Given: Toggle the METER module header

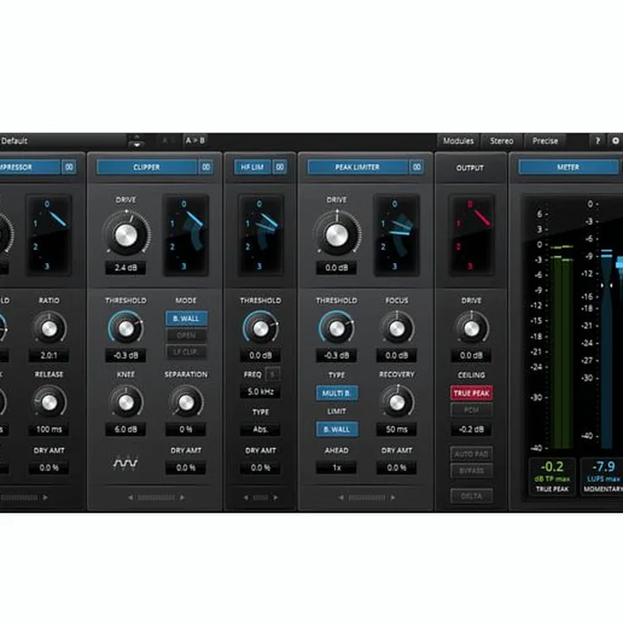Looking at the screenshot, I should (x=568, y=167).
